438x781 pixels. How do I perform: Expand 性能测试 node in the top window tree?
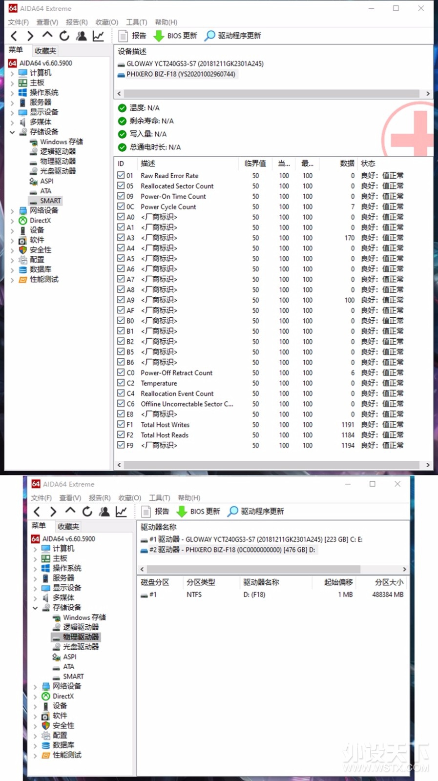(x=12, y=280)
